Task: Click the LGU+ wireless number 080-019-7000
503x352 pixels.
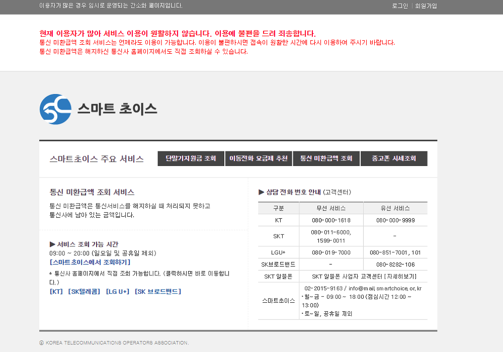Action: [331, 252]
